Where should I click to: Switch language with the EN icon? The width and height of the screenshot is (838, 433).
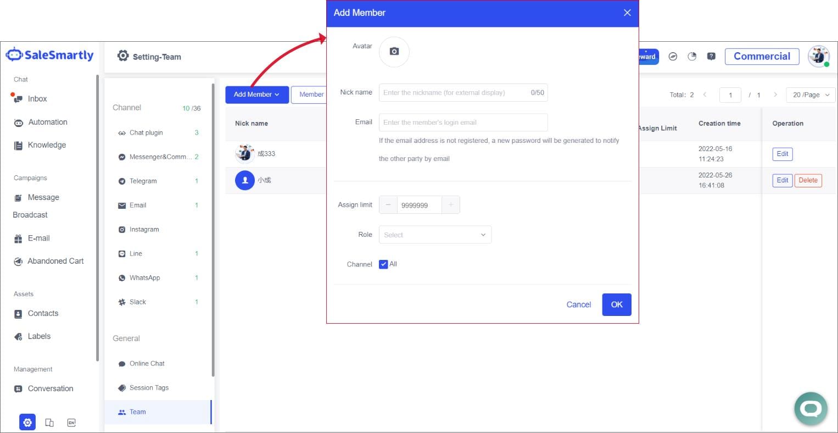(71, 423)
